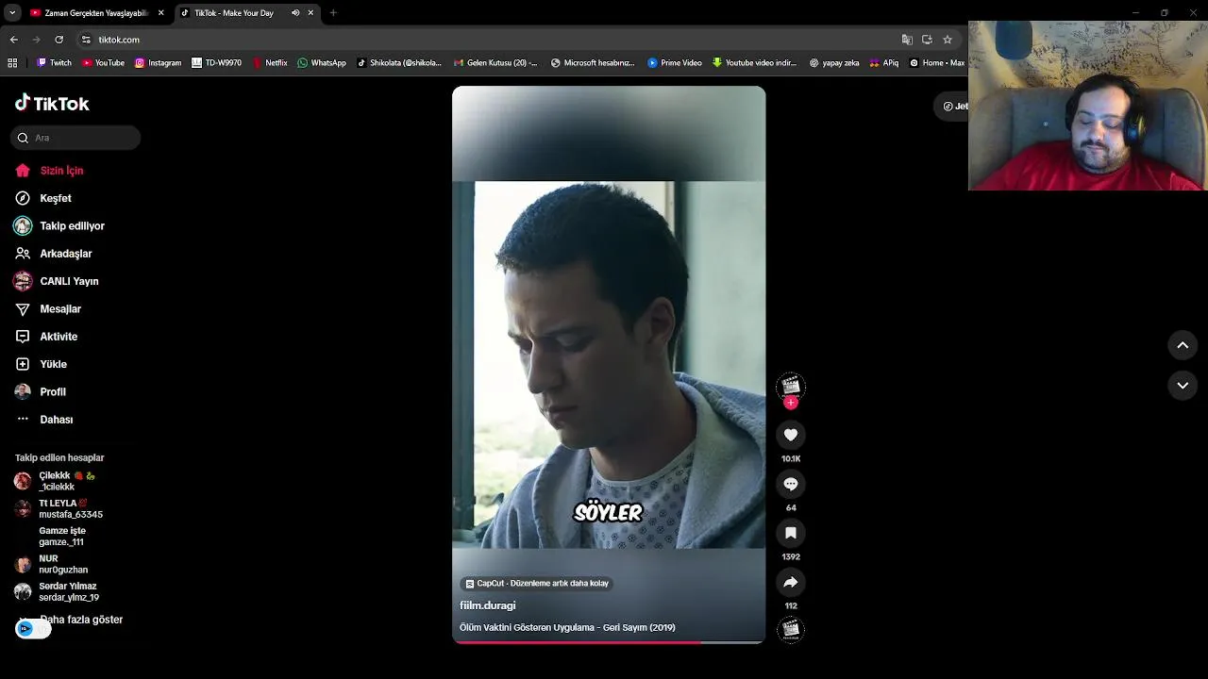Expand Daha fazla göster list
The image size is (1208, 679).
click(x=81, y=620)
